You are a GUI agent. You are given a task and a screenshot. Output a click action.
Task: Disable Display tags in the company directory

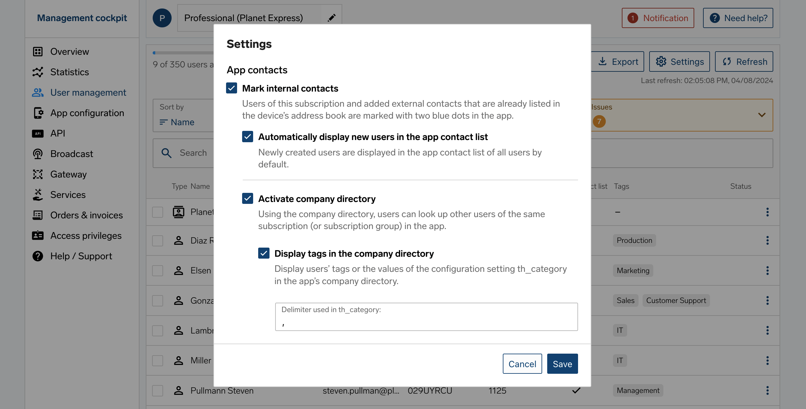[264, 253]
